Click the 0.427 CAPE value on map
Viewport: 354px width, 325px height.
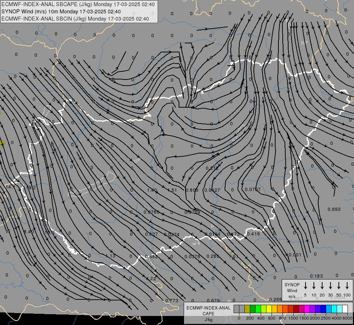tap(151, 234)
